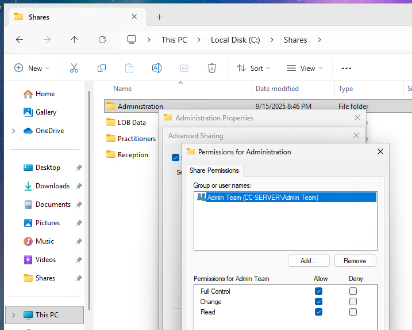Unpin Desktop using its pin icon
412x330 pixels.
coord(79,168)
